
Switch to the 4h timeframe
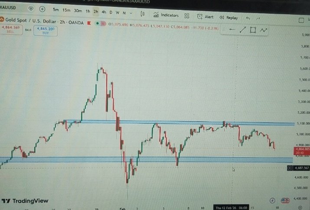[x=104, y=12]
